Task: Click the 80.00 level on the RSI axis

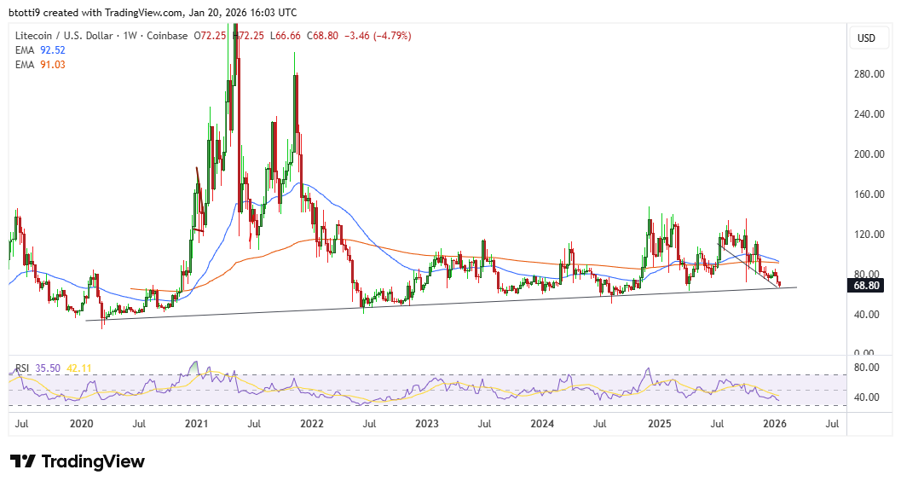Action: coord(867,368)
